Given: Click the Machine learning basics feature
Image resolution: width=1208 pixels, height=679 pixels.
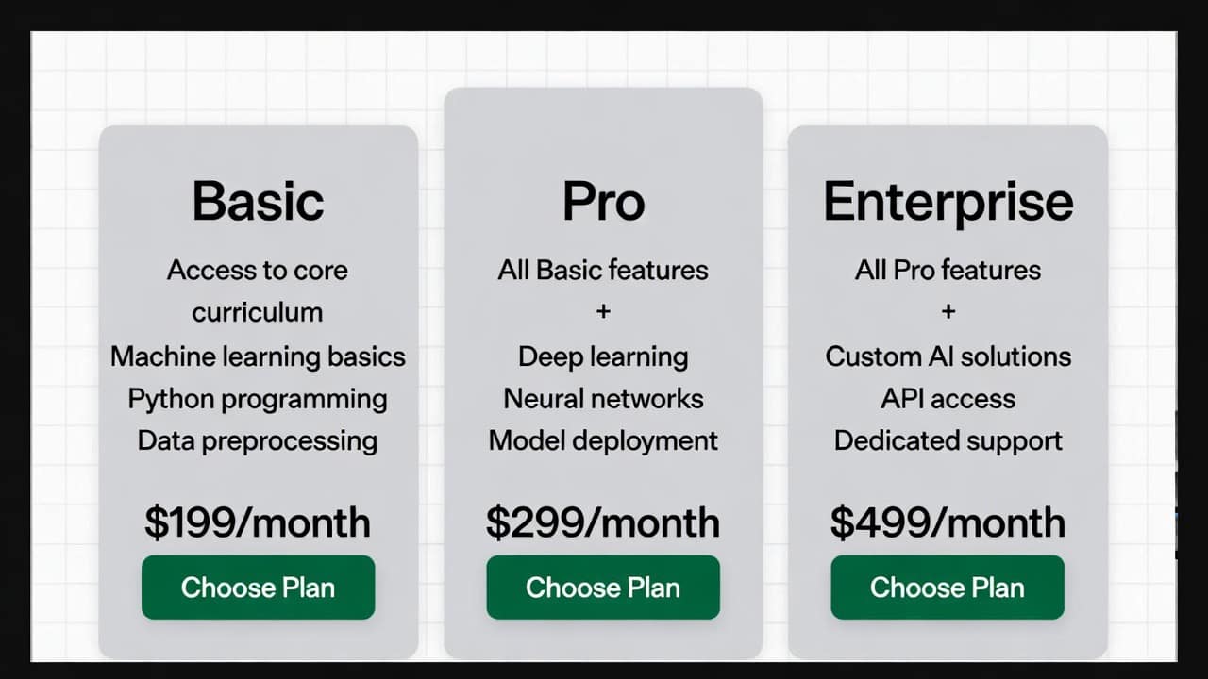Looking at the screenshot, I should [x=258, y=356].
